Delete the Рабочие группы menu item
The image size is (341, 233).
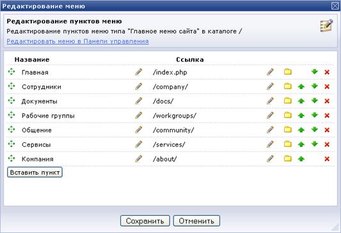coord(327,116)
